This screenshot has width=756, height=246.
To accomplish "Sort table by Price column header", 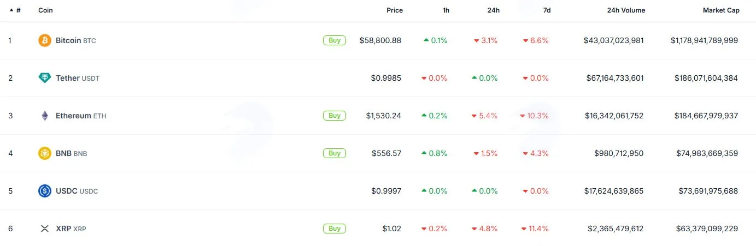I will point(395,10).
